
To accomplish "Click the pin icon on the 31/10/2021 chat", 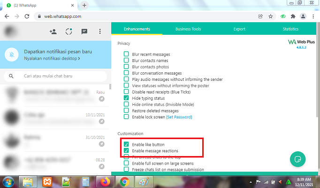I will coord(102,144).
